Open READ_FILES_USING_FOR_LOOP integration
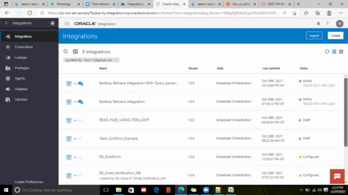The image size is (348, 195). [124, 120]
